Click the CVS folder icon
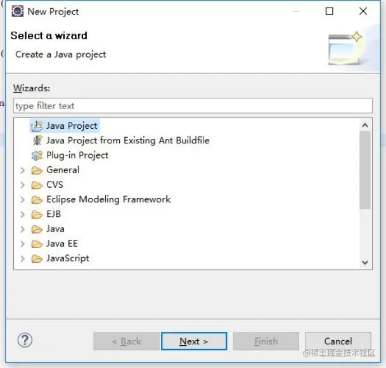 click(x=37, y=185)
